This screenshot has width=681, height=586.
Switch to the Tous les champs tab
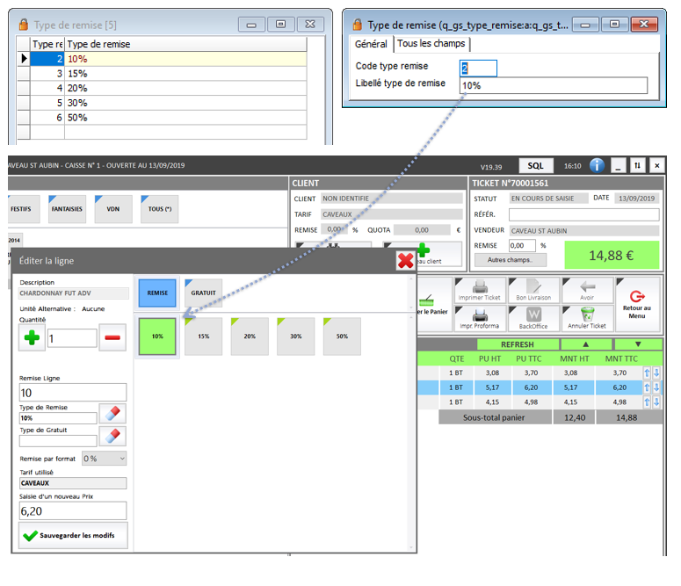pos(431,44)
